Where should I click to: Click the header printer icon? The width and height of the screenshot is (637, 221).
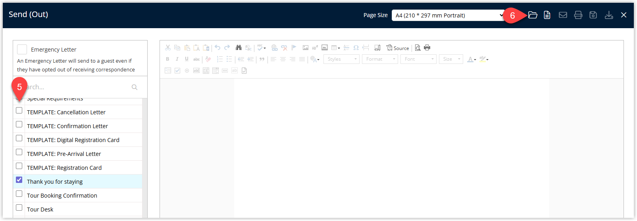pyautogui.click(x=578, y=15)
